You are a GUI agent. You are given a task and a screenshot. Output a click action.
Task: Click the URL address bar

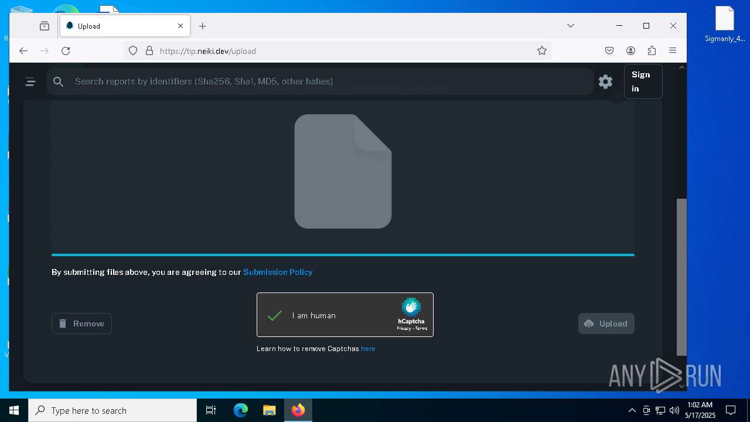pyautogui.click(x=337, y=51)
